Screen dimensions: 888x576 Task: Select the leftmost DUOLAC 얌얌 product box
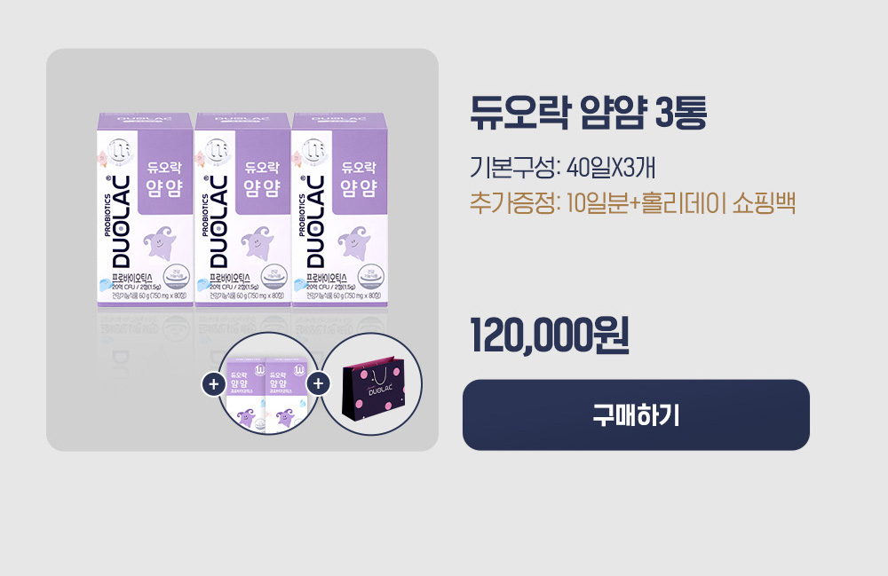[x=145, y=210]
